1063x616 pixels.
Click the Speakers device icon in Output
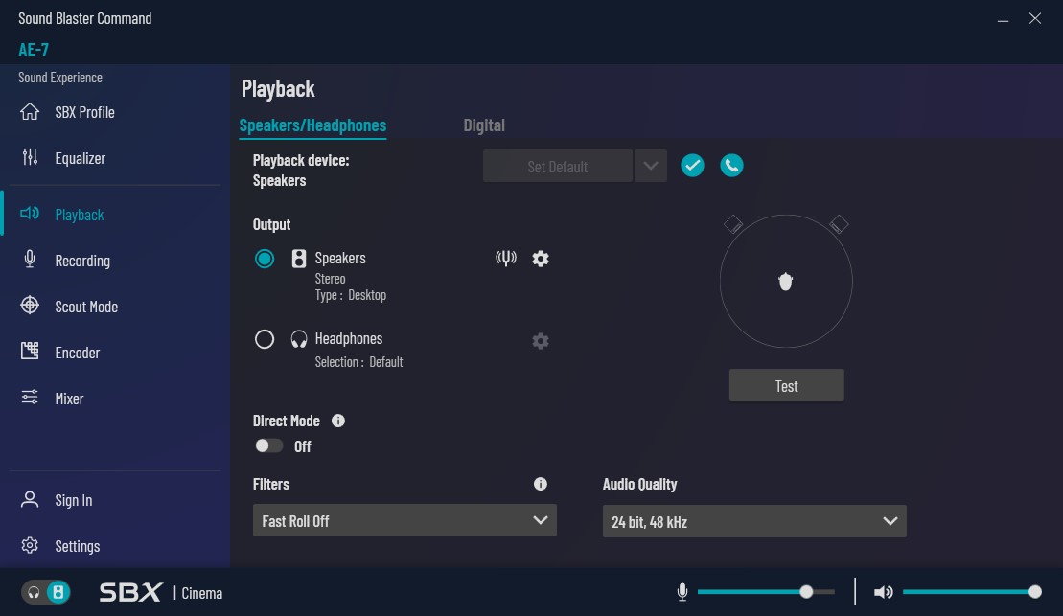click(299, 259)
